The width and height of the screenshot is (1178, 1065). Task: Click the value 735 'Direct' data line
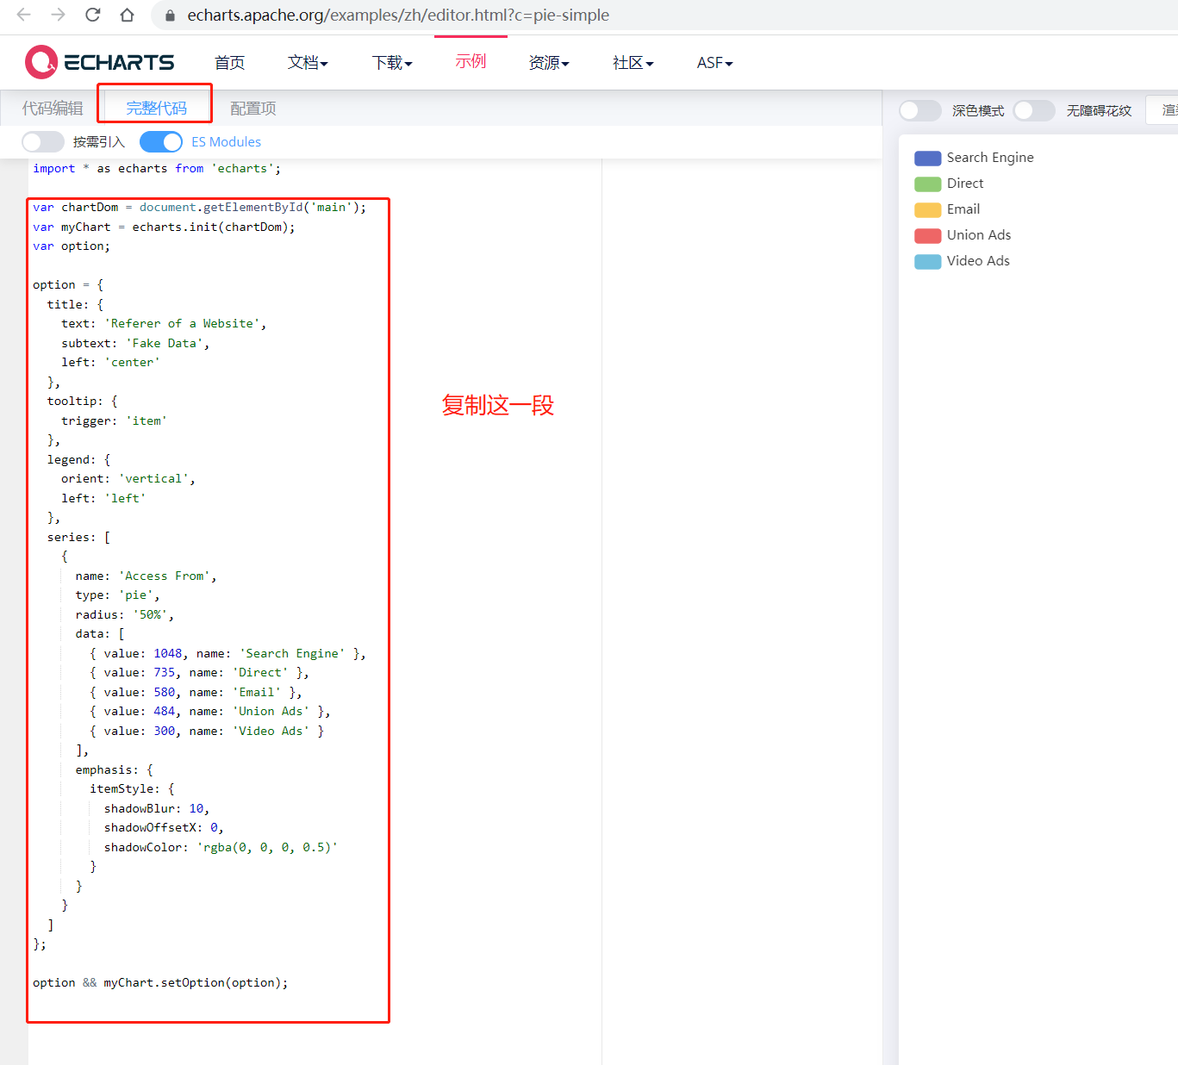[x=199, y=672]
